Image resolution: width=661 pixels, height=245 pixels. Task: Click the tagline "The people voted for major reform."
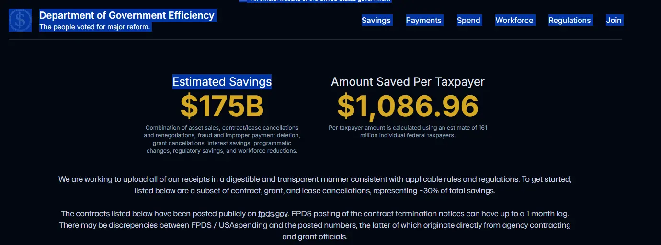[95, 27]
